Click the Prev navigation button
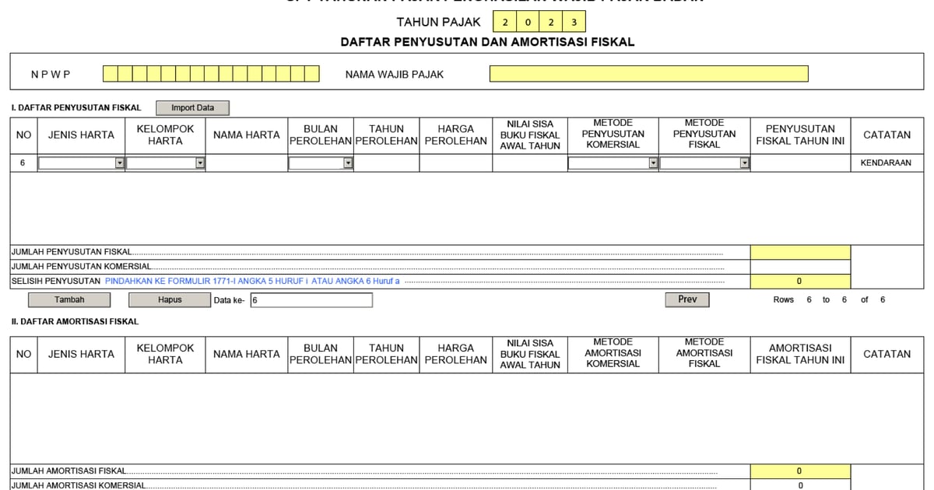 point(687,299)
